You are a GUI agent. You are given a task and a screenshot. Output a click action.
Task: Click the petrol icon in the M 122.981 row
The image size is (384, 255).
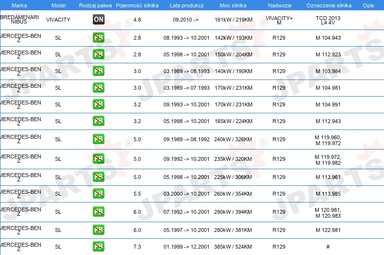[x=98, y=230]
